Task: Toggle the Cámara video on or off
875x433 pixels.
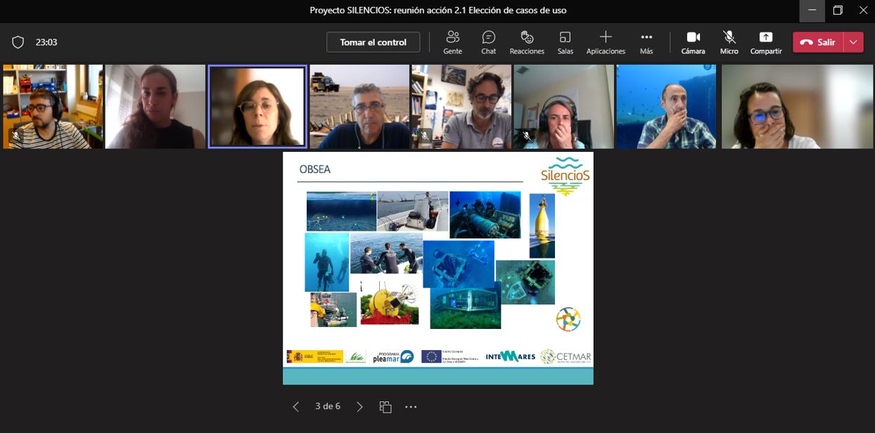Action: coord(693,42)
